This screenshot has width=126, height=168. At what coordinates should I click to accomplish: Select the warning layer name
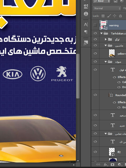click(x=114, y=25)
